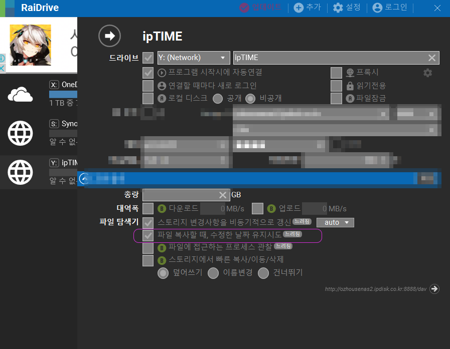The height and width of the screenshot is (349, 450).
Task: Open the WebDAV URL arrow icon
Action: 434,289
